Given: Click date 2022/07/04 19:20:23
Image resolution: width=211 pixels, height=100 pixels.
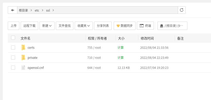Looking at the screenshot, I should point(154,68).
